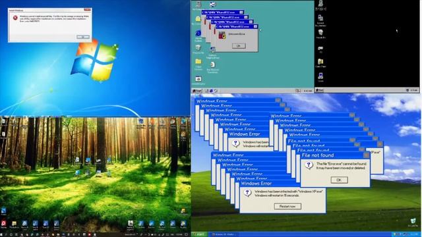Click the green Start button on XP taskbar
The width and height of the screenshot is (422, 237).
(x=199, y=234)
